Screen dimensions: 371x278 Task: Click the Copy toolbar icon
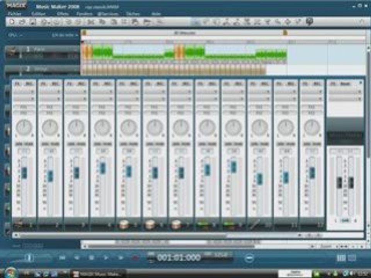[102, 22]
